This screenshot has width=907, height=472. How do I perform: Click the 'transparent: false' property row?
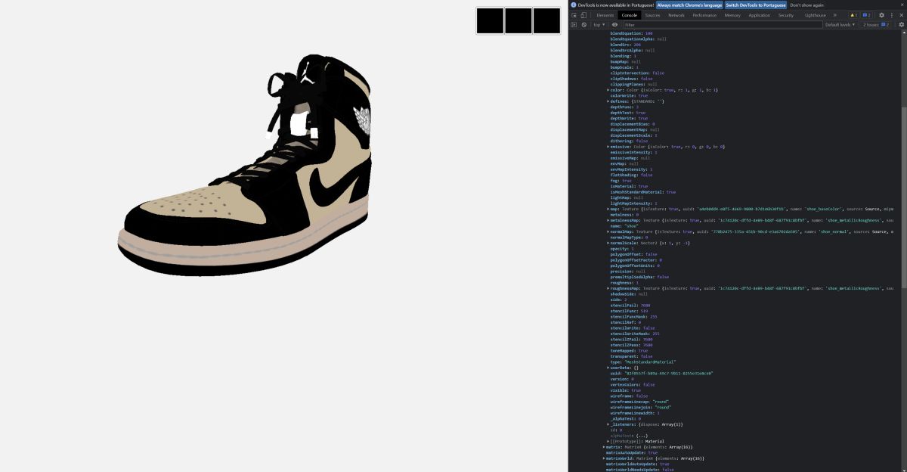pos(631,356)
